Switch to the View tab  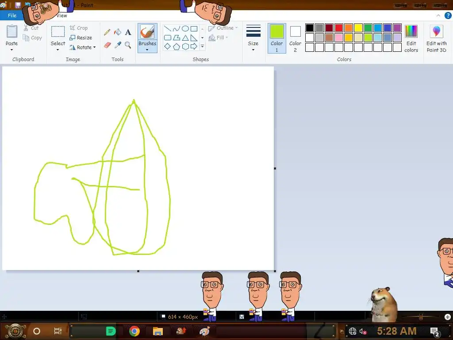pos(61,15)
